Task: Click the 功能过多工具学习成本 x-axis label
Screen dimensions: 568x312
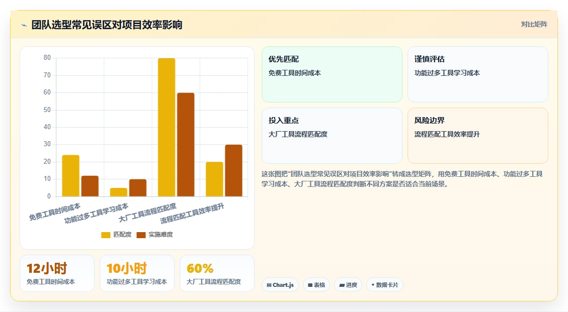Action: [x=97, y=213]
